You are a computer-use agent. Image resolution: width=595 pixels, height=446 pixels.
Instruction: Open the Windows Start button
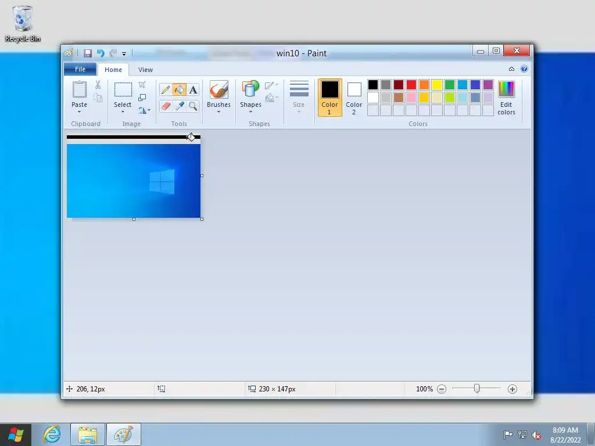point(16,434)
